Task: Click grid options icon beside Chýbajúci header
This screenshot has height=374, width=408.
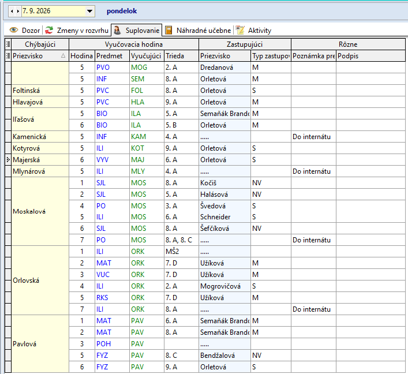Action: tap(8, 44)
